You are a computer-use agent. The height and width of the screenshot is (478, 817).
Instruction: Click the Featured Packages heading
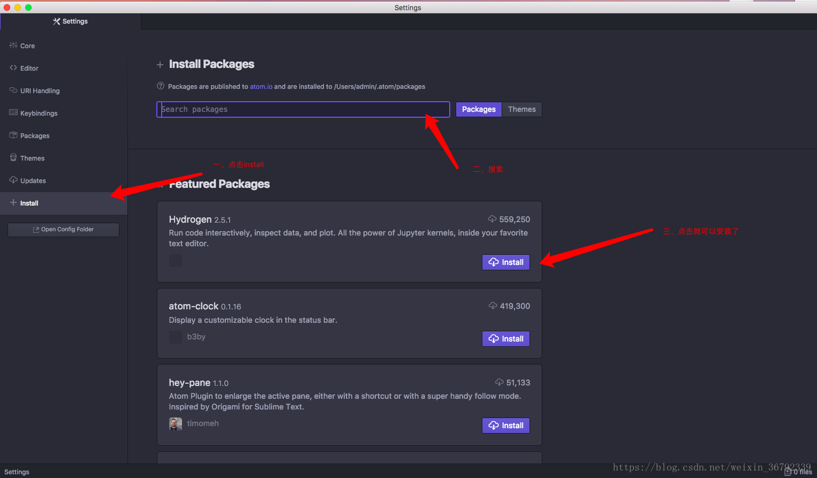(220, 184)
